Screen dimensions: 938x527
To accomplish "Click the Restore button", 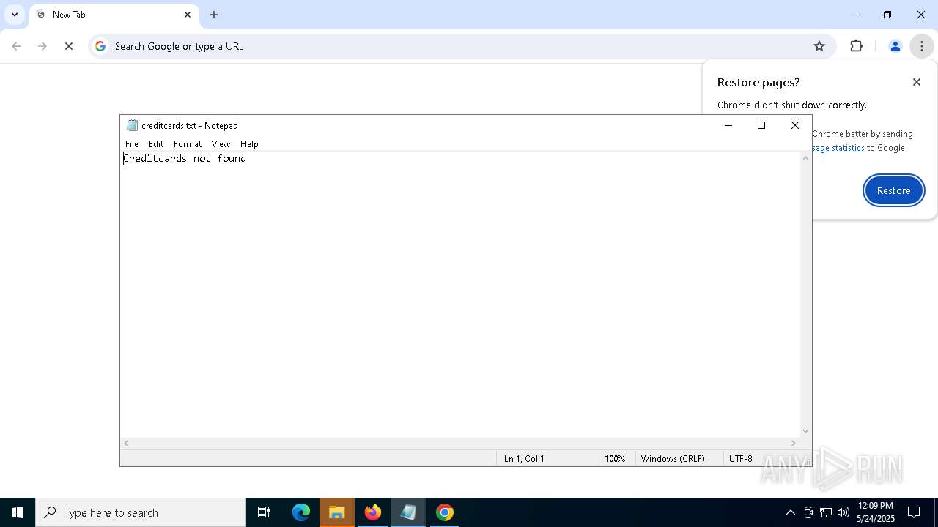I will pyautogui.click(x=893, y=190).
